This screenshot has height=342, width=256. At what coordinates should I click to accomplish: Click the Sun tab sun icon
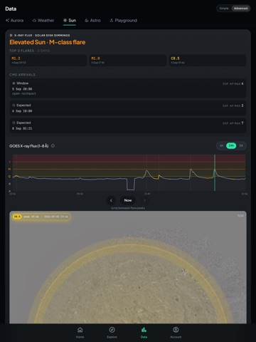point(65,21)
